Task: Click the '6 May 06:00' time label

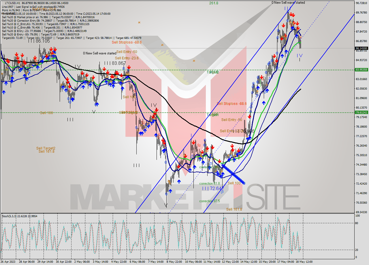Action: coord(138,262)
